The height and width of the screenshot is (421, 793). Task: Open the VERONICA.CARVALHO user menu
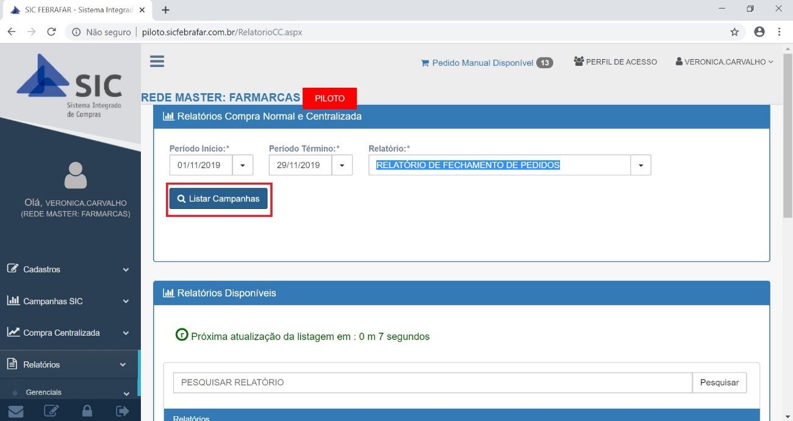(x=725, y=62)
